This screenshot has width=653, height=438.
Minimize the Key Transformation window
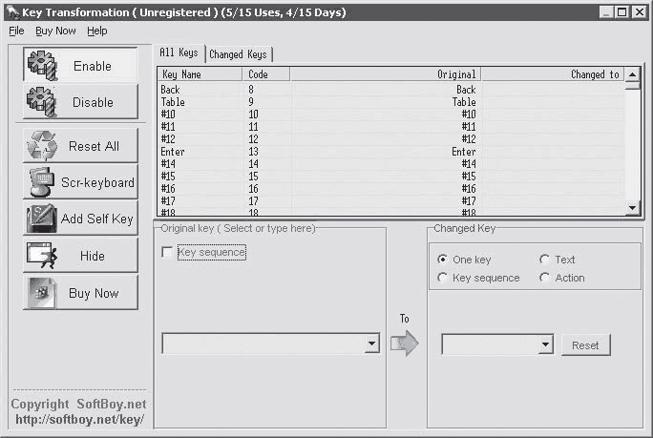(x=606, y=12)
